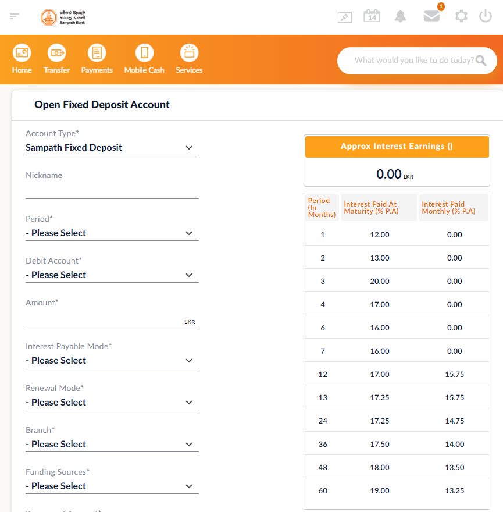Expand the Renewal Mode dropdown

pos(112,402)
